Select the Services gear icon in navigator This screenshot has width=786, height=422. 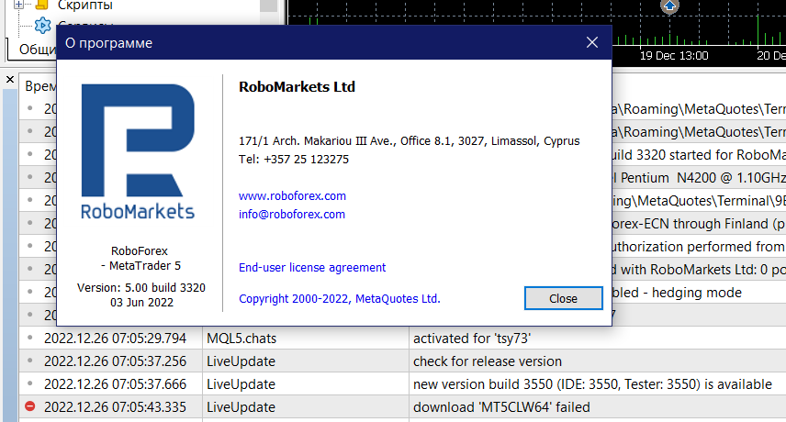[x=42, y=25]
